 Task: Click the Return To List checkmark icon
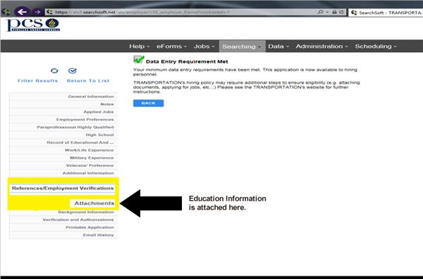[x=73, y=70]
